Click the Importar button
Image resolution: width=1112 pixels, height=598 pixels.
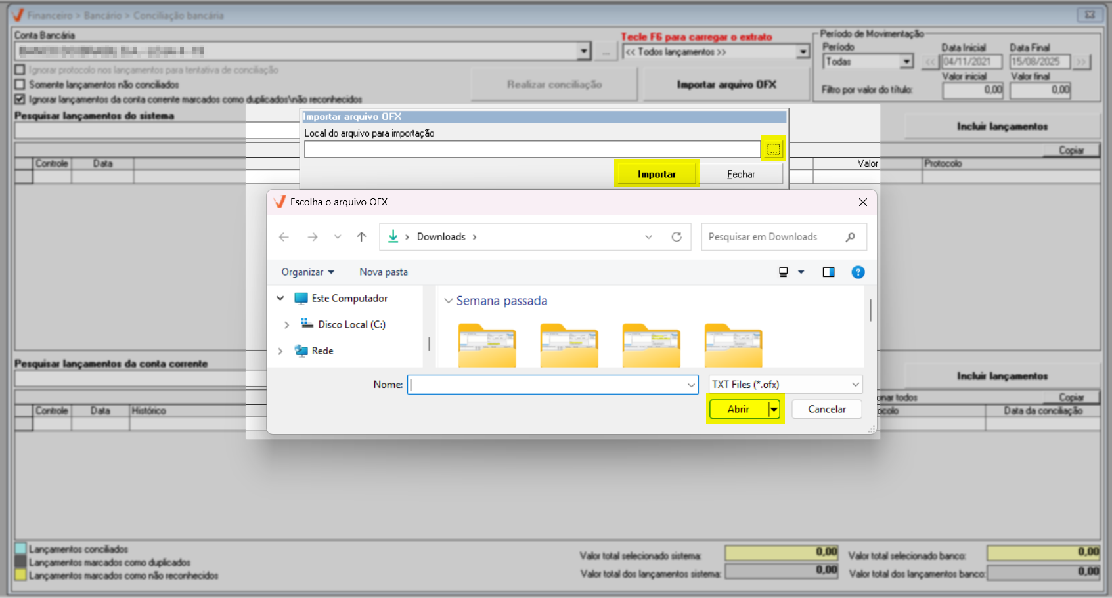point(656,174)
